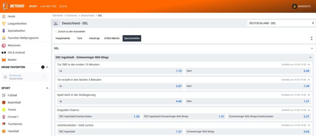The width and height of the screenshot is (316, 136).
Task: Tick the Bundesliga Deutschland checkbox
Action: [x=44, y=77]
